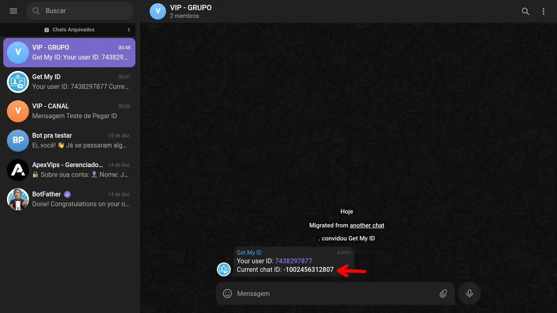Screen dimensions: 557x313
Task: Open the emoji picker
Action: (228, 293)
